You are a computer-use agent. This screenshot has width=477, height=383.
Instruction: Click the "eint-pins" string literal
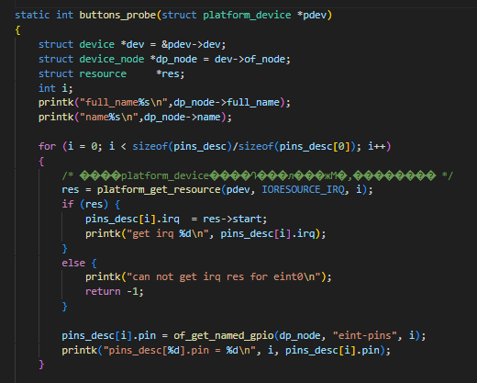[x=365, y=335]
